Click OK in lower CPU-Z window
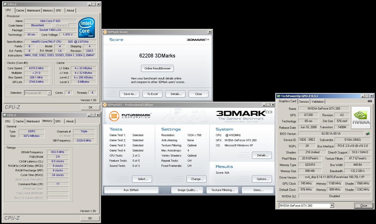376x224 pixels. (x=90, y=218)
